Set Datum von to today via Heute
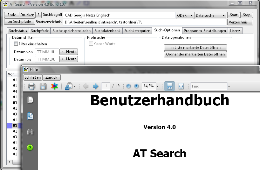This screenshot has height=170, width=260. pyautogui.click(x=69, y=52)
